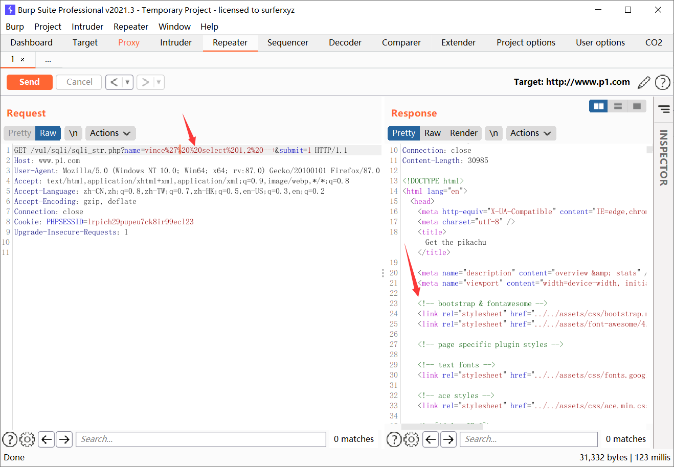Click the Response vertical scrollbar thumb
This screenshot has width=674, height=467.
[x=649, y=150]
